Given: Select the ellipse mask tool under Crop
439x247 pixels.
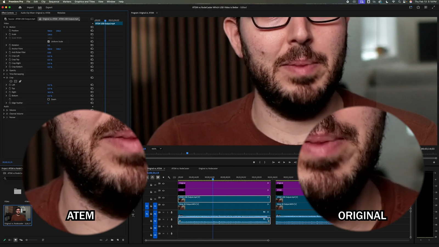Looking at the screenshot, I should [11, 81].
